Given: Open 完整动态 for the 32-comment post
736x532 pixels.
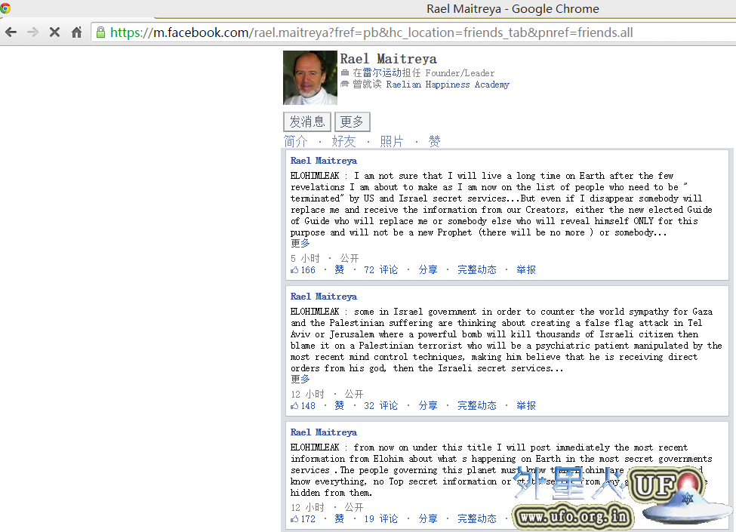Looking at the screenshot, I should [477, 406].
